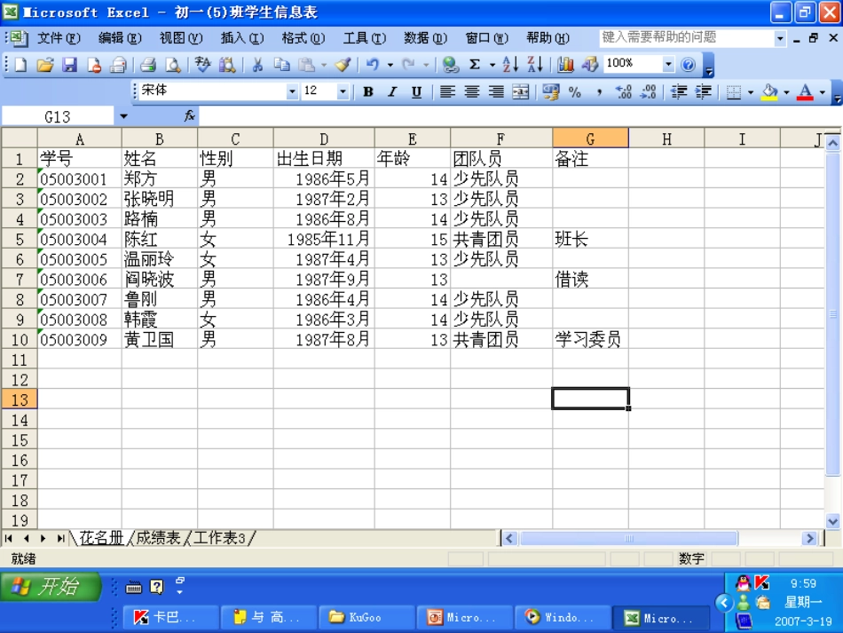Image resolution: width=843 pixels, height=633 pixels.
Task: Apply the red Font Color swatch
Action: (x=805, y=92)
